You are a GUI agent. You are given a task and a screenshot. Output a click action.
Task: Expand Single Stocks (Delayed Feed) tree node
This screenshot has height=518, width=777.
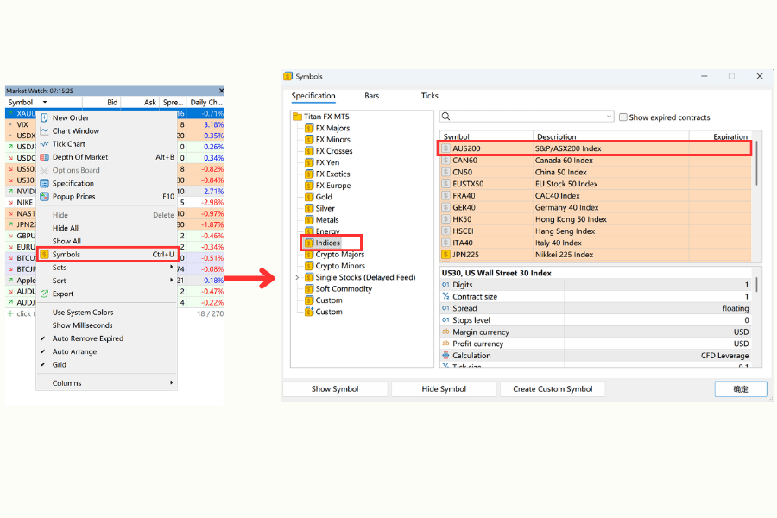click(x=297, y=278)
